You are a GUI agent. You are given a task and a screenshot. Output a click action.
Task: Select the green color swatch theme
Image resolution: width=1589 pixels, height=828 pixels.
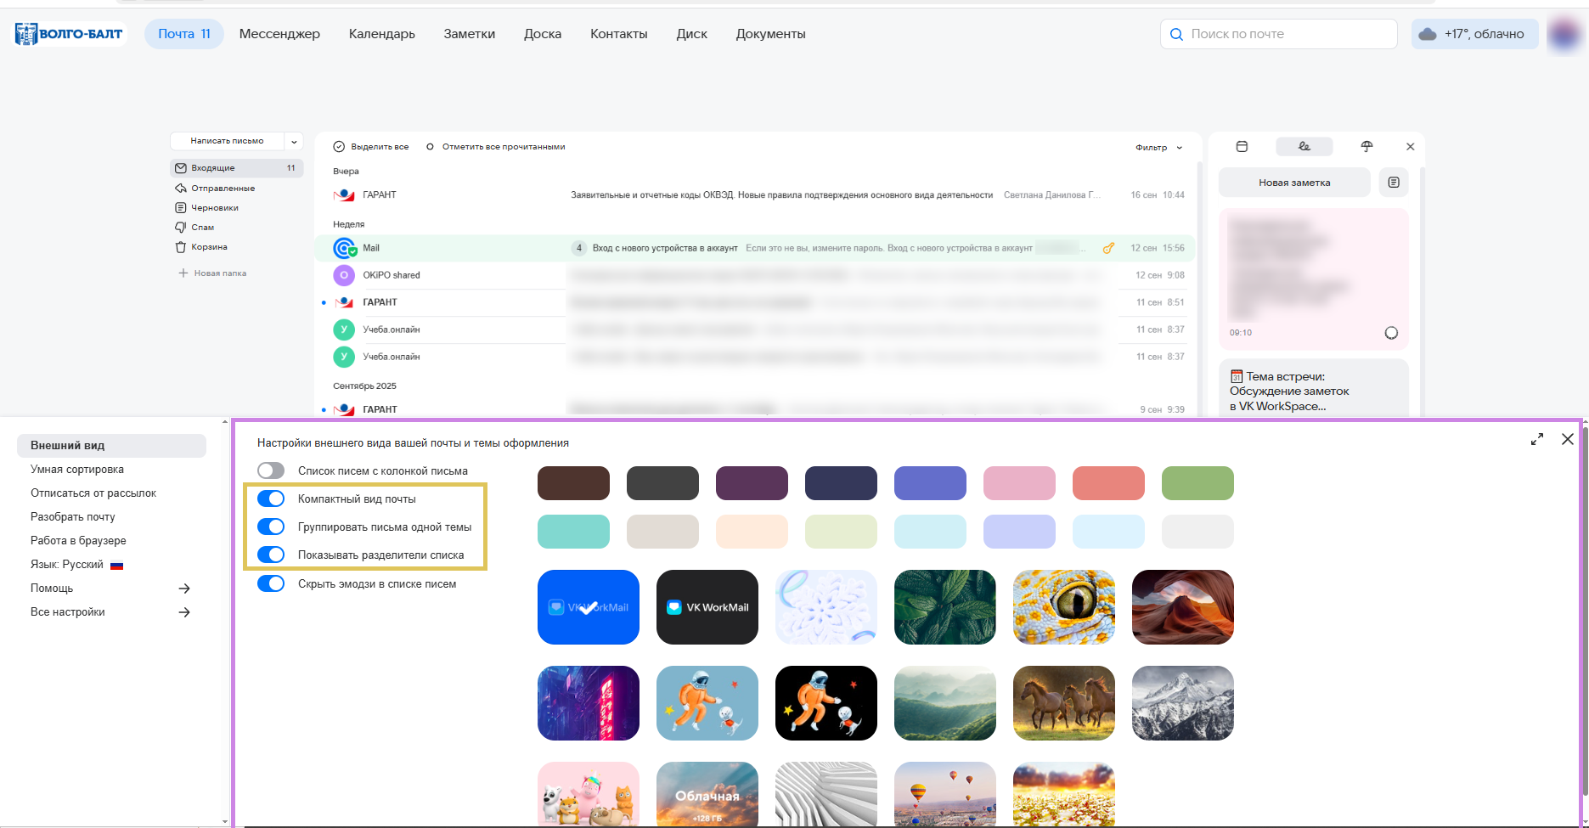1197,483
